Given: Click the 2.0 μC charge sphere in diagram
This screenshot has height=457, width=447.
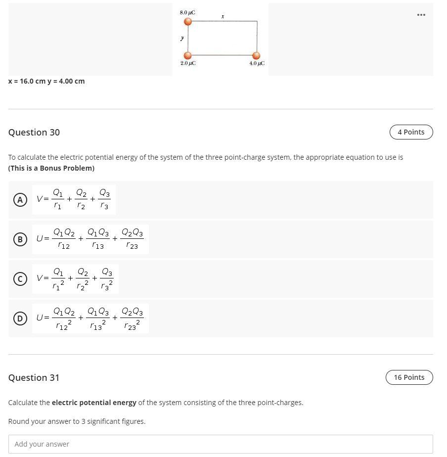Looking at the screenshot, I should (188, 56).
